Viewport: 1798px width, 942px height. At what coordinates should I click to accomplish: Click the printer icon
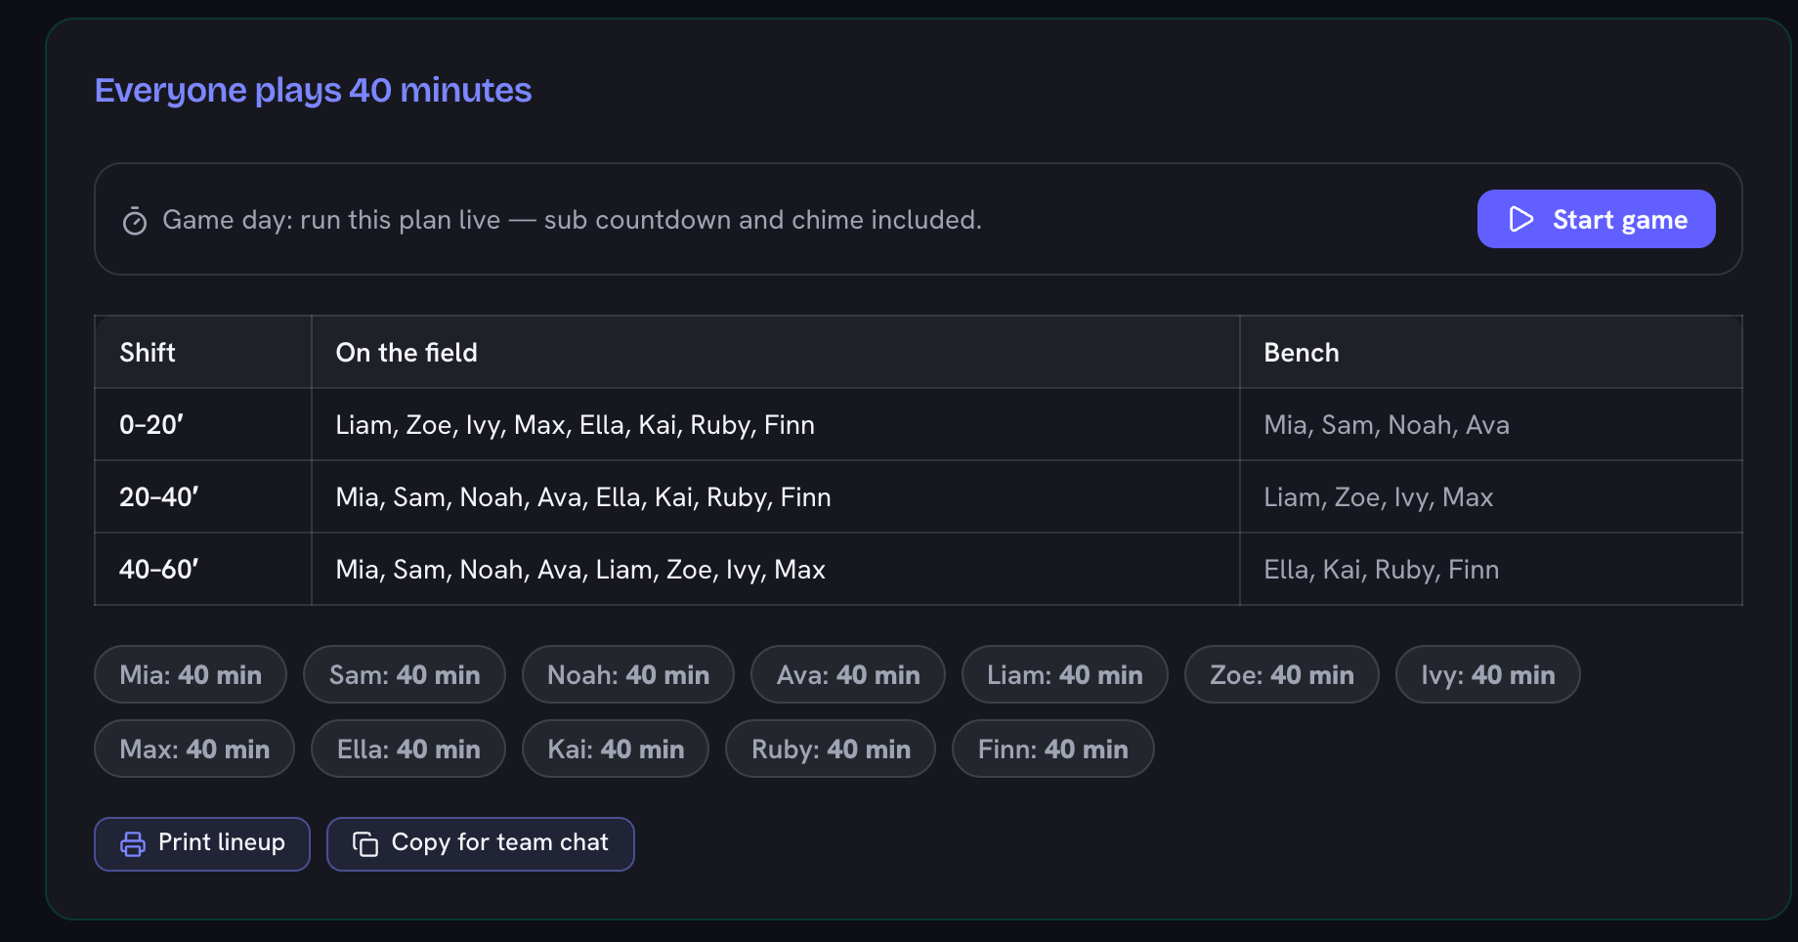click(133, 844)
